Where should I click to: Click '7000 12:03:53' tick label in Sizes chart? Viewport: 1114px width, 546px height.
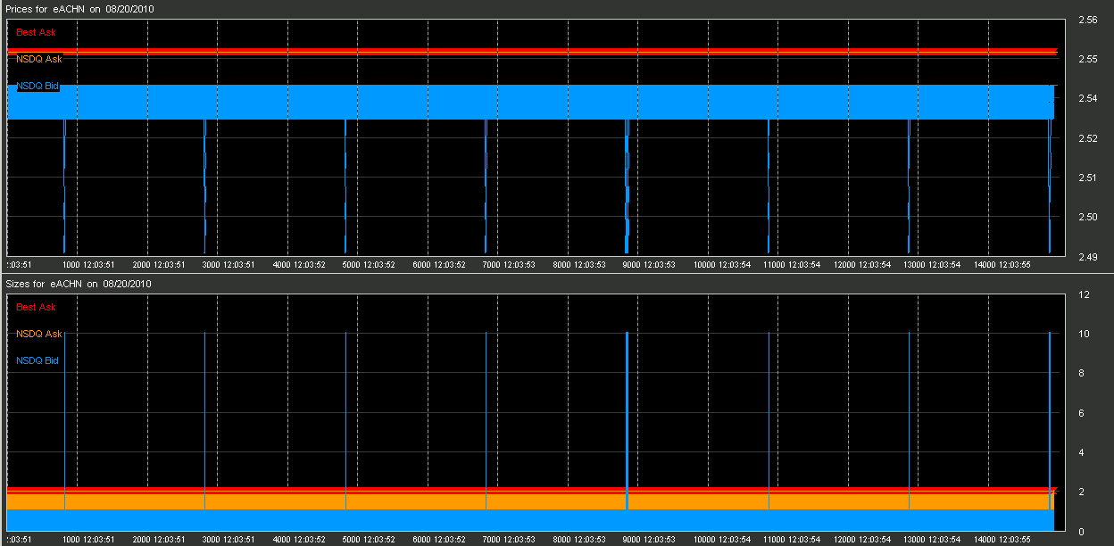pyautogui.click(x=510, y=540)
